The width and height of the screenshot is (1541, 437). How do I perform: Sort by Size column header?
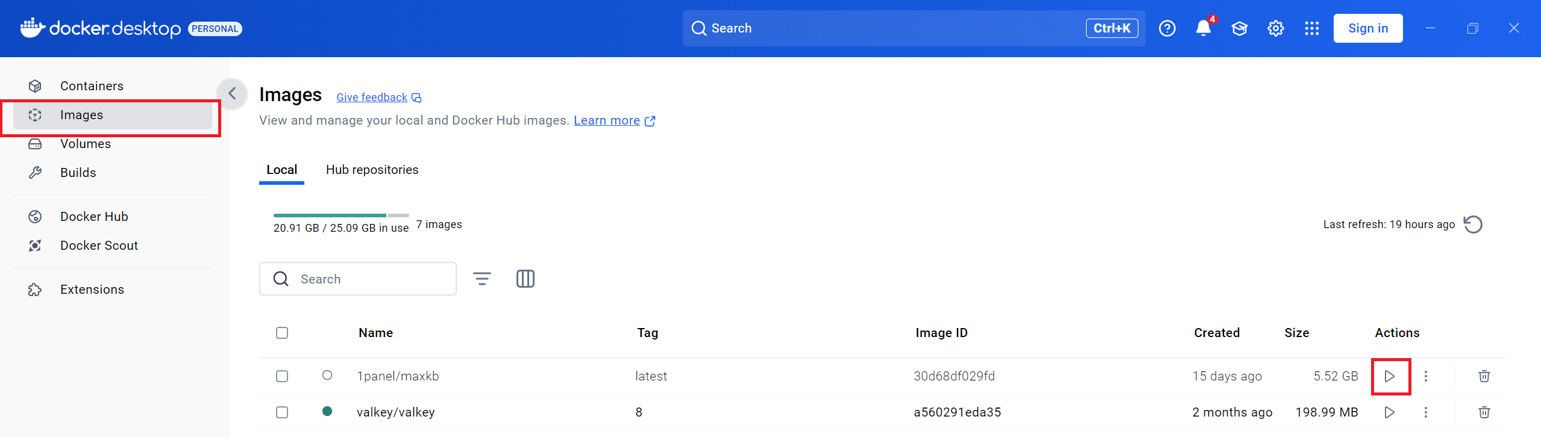pyautogui.click(x=1296, y=333)
